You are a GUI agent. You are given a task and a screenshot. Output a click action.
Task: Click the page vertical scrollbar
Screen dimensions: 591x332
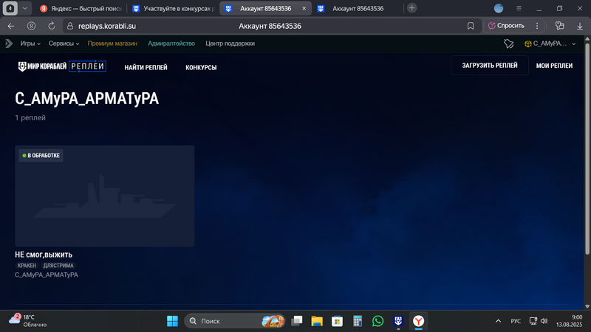(587, 149)
